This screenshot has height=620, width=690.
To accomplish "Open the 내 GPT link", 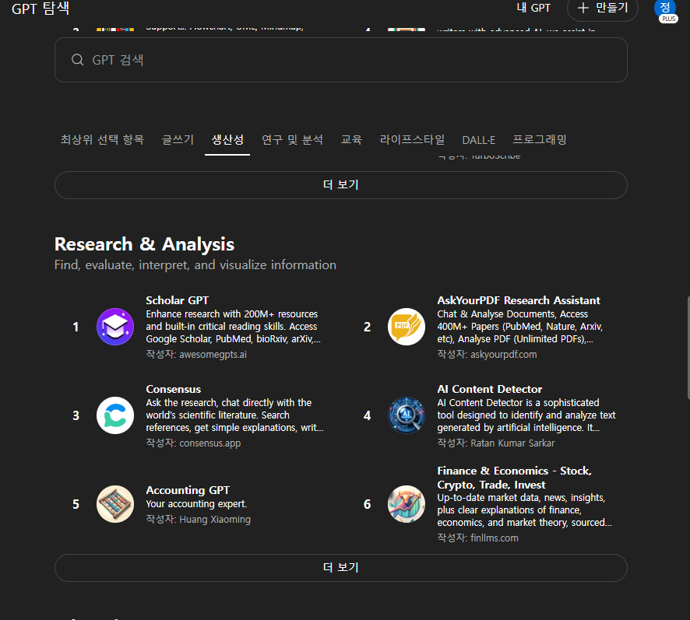I will pos(533,8).
